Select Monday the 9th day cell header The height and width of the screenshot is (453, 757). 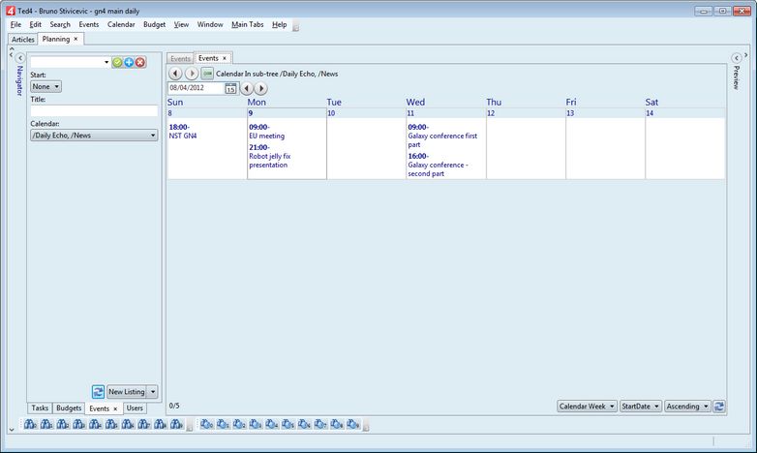coord(287,113)
